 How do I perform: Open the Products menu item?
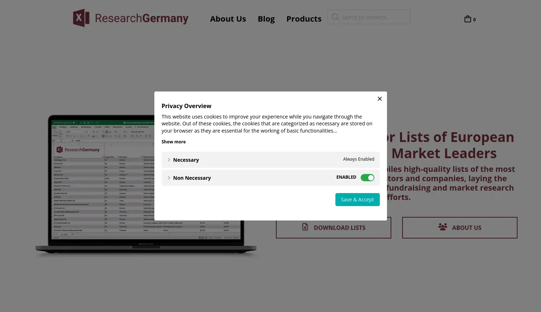304,19
